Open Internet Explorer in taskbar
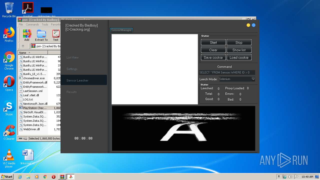 click(x=20, y=177)
